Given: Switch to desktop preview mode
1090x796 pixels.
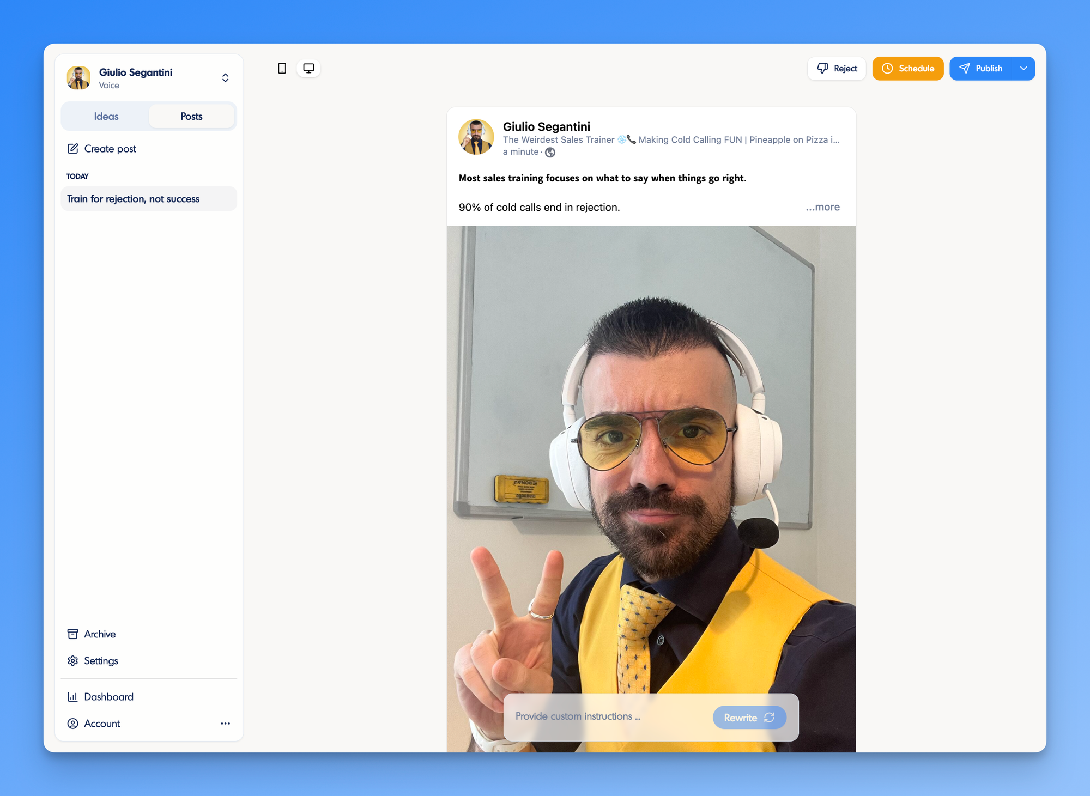Looking at the screenshot, I should coord(308,68).
